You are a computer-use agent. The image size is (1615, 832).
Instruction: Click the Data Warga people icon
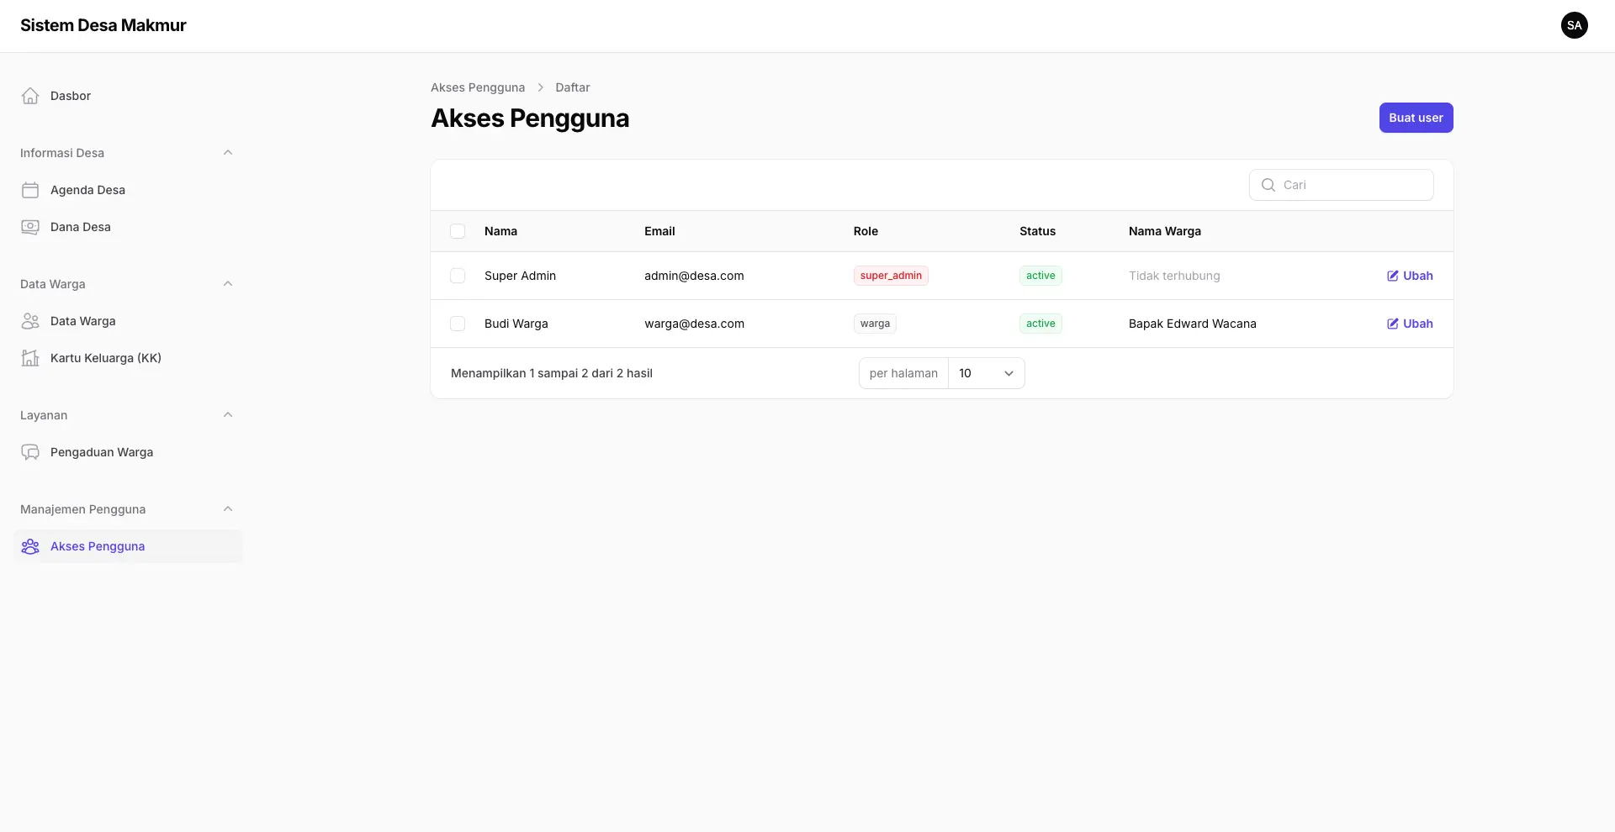point(30,321)
